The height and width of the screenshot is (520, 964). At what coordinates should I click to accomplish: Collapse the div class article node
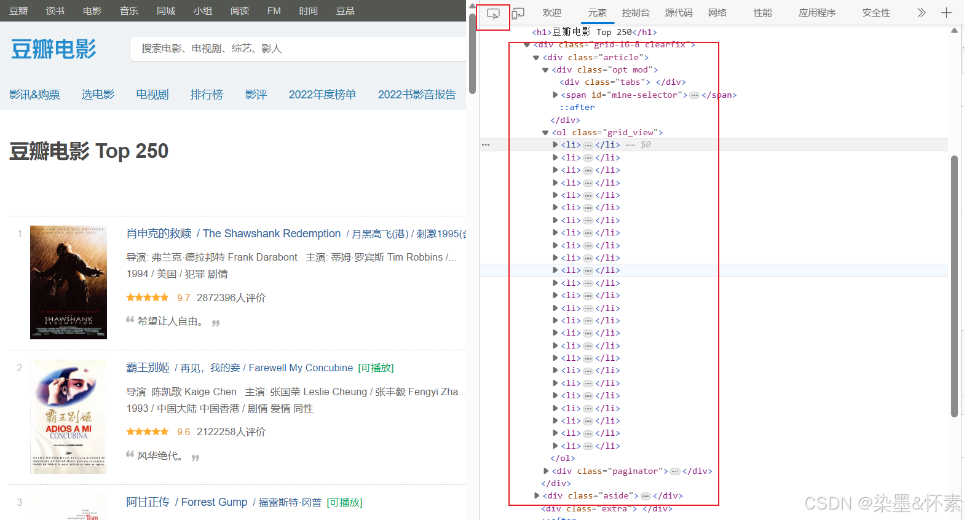click(536, 58)
